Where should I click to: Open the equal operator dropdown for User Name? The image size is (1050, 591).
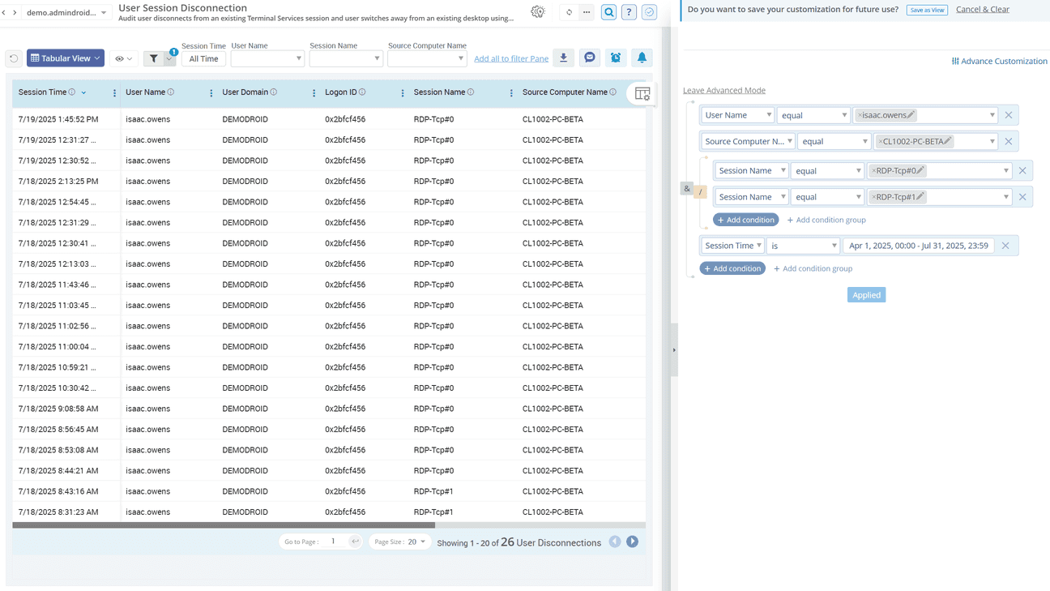tap(813, 115)
